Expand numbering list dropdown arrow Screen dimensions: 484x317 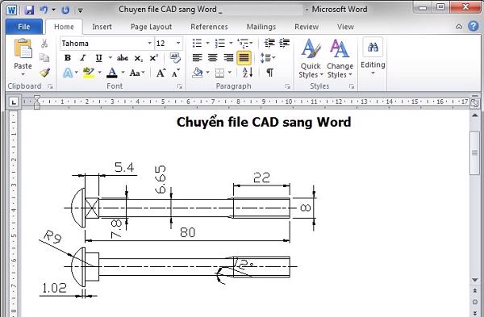click(x=231, y=44)
